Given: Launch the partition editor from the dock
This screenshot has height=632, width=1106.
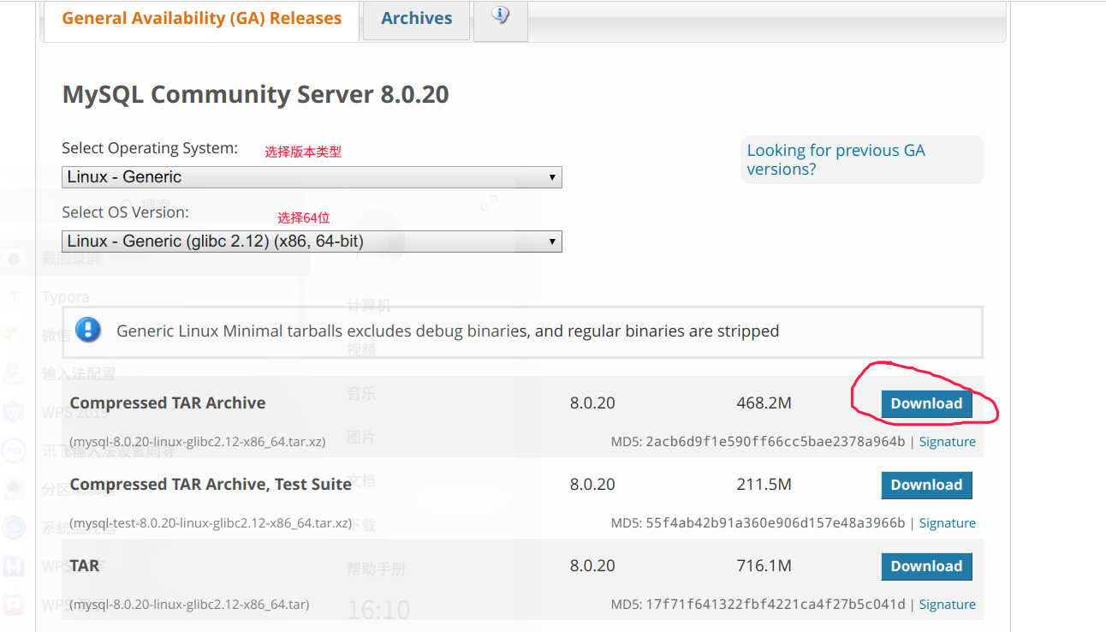Looking at the screenshot, I should 13,489.
